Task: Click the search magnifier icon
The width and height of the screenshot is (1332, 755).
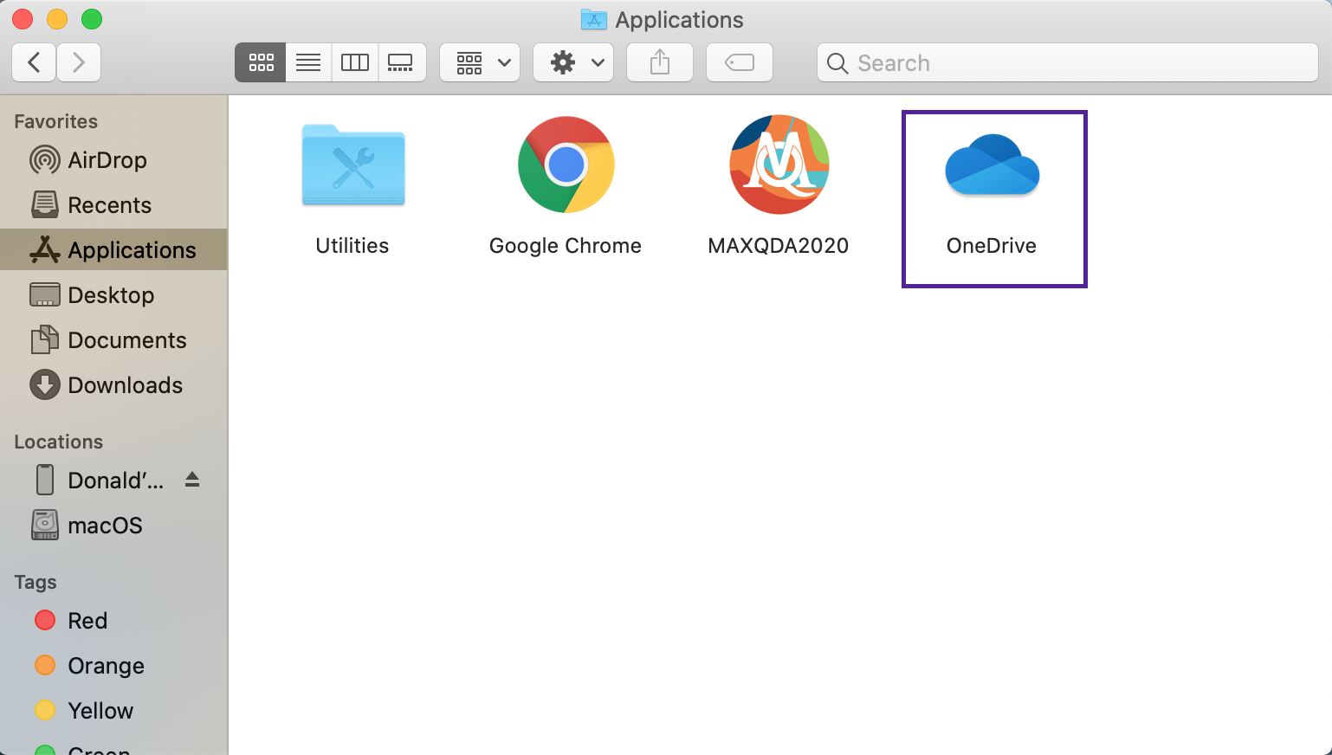Action: (837, 63)
